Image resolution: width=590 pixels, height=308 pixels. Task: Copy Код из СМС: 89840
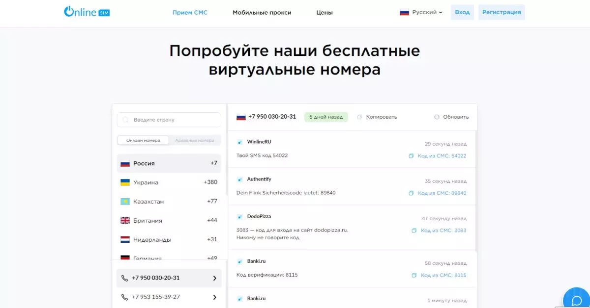tap(442, 193)
